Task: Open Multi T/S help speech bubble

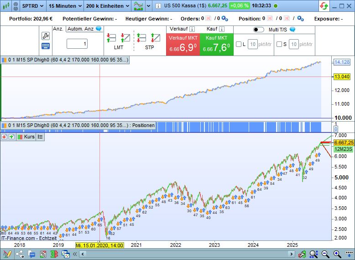Action: click(x=292, y=29)
